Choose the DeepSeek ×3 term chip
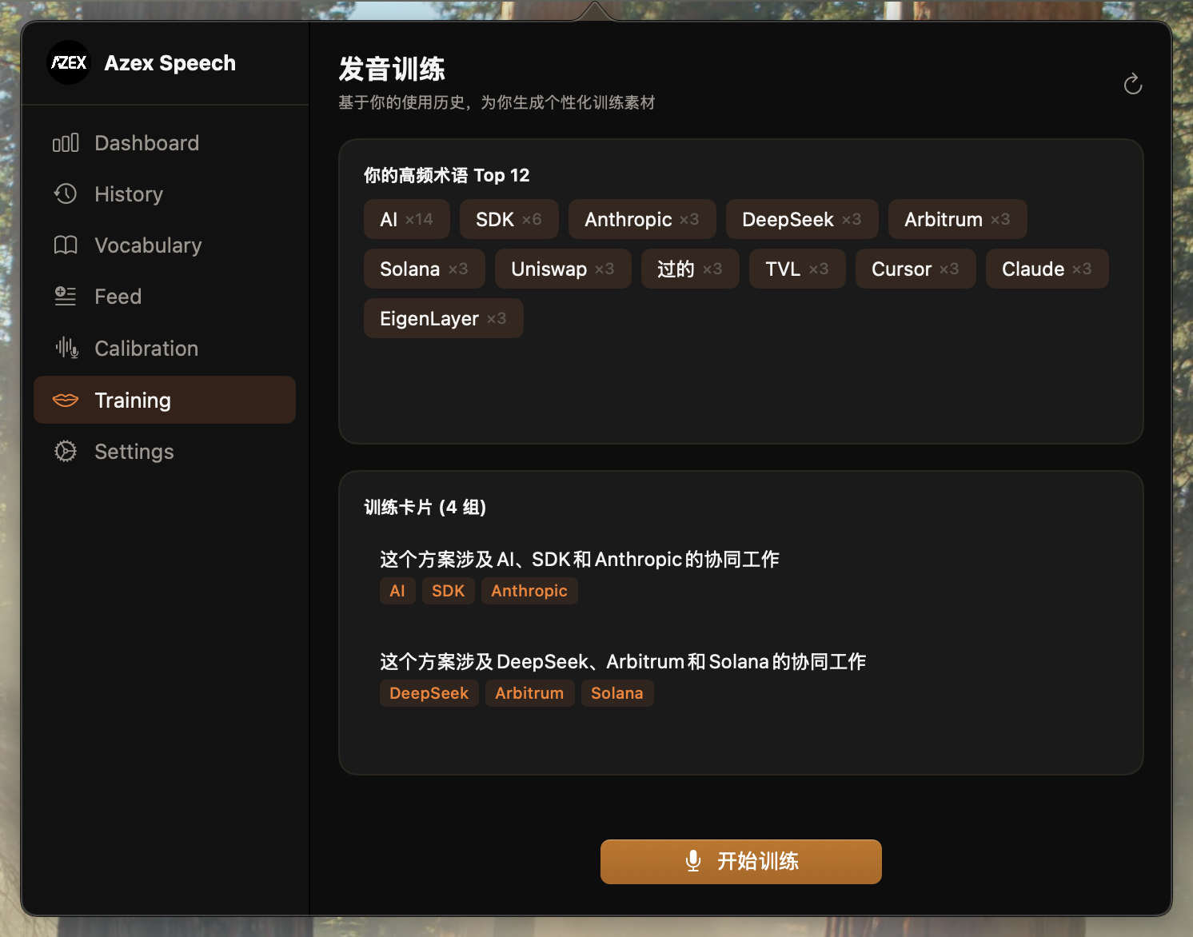The image size is (1193, 937). tap(802, 219)
